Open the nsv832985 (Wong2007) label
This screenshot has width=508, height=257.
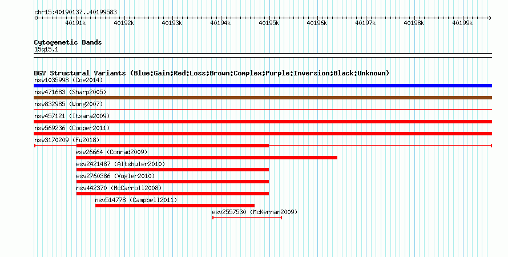[x=68, y=104]
